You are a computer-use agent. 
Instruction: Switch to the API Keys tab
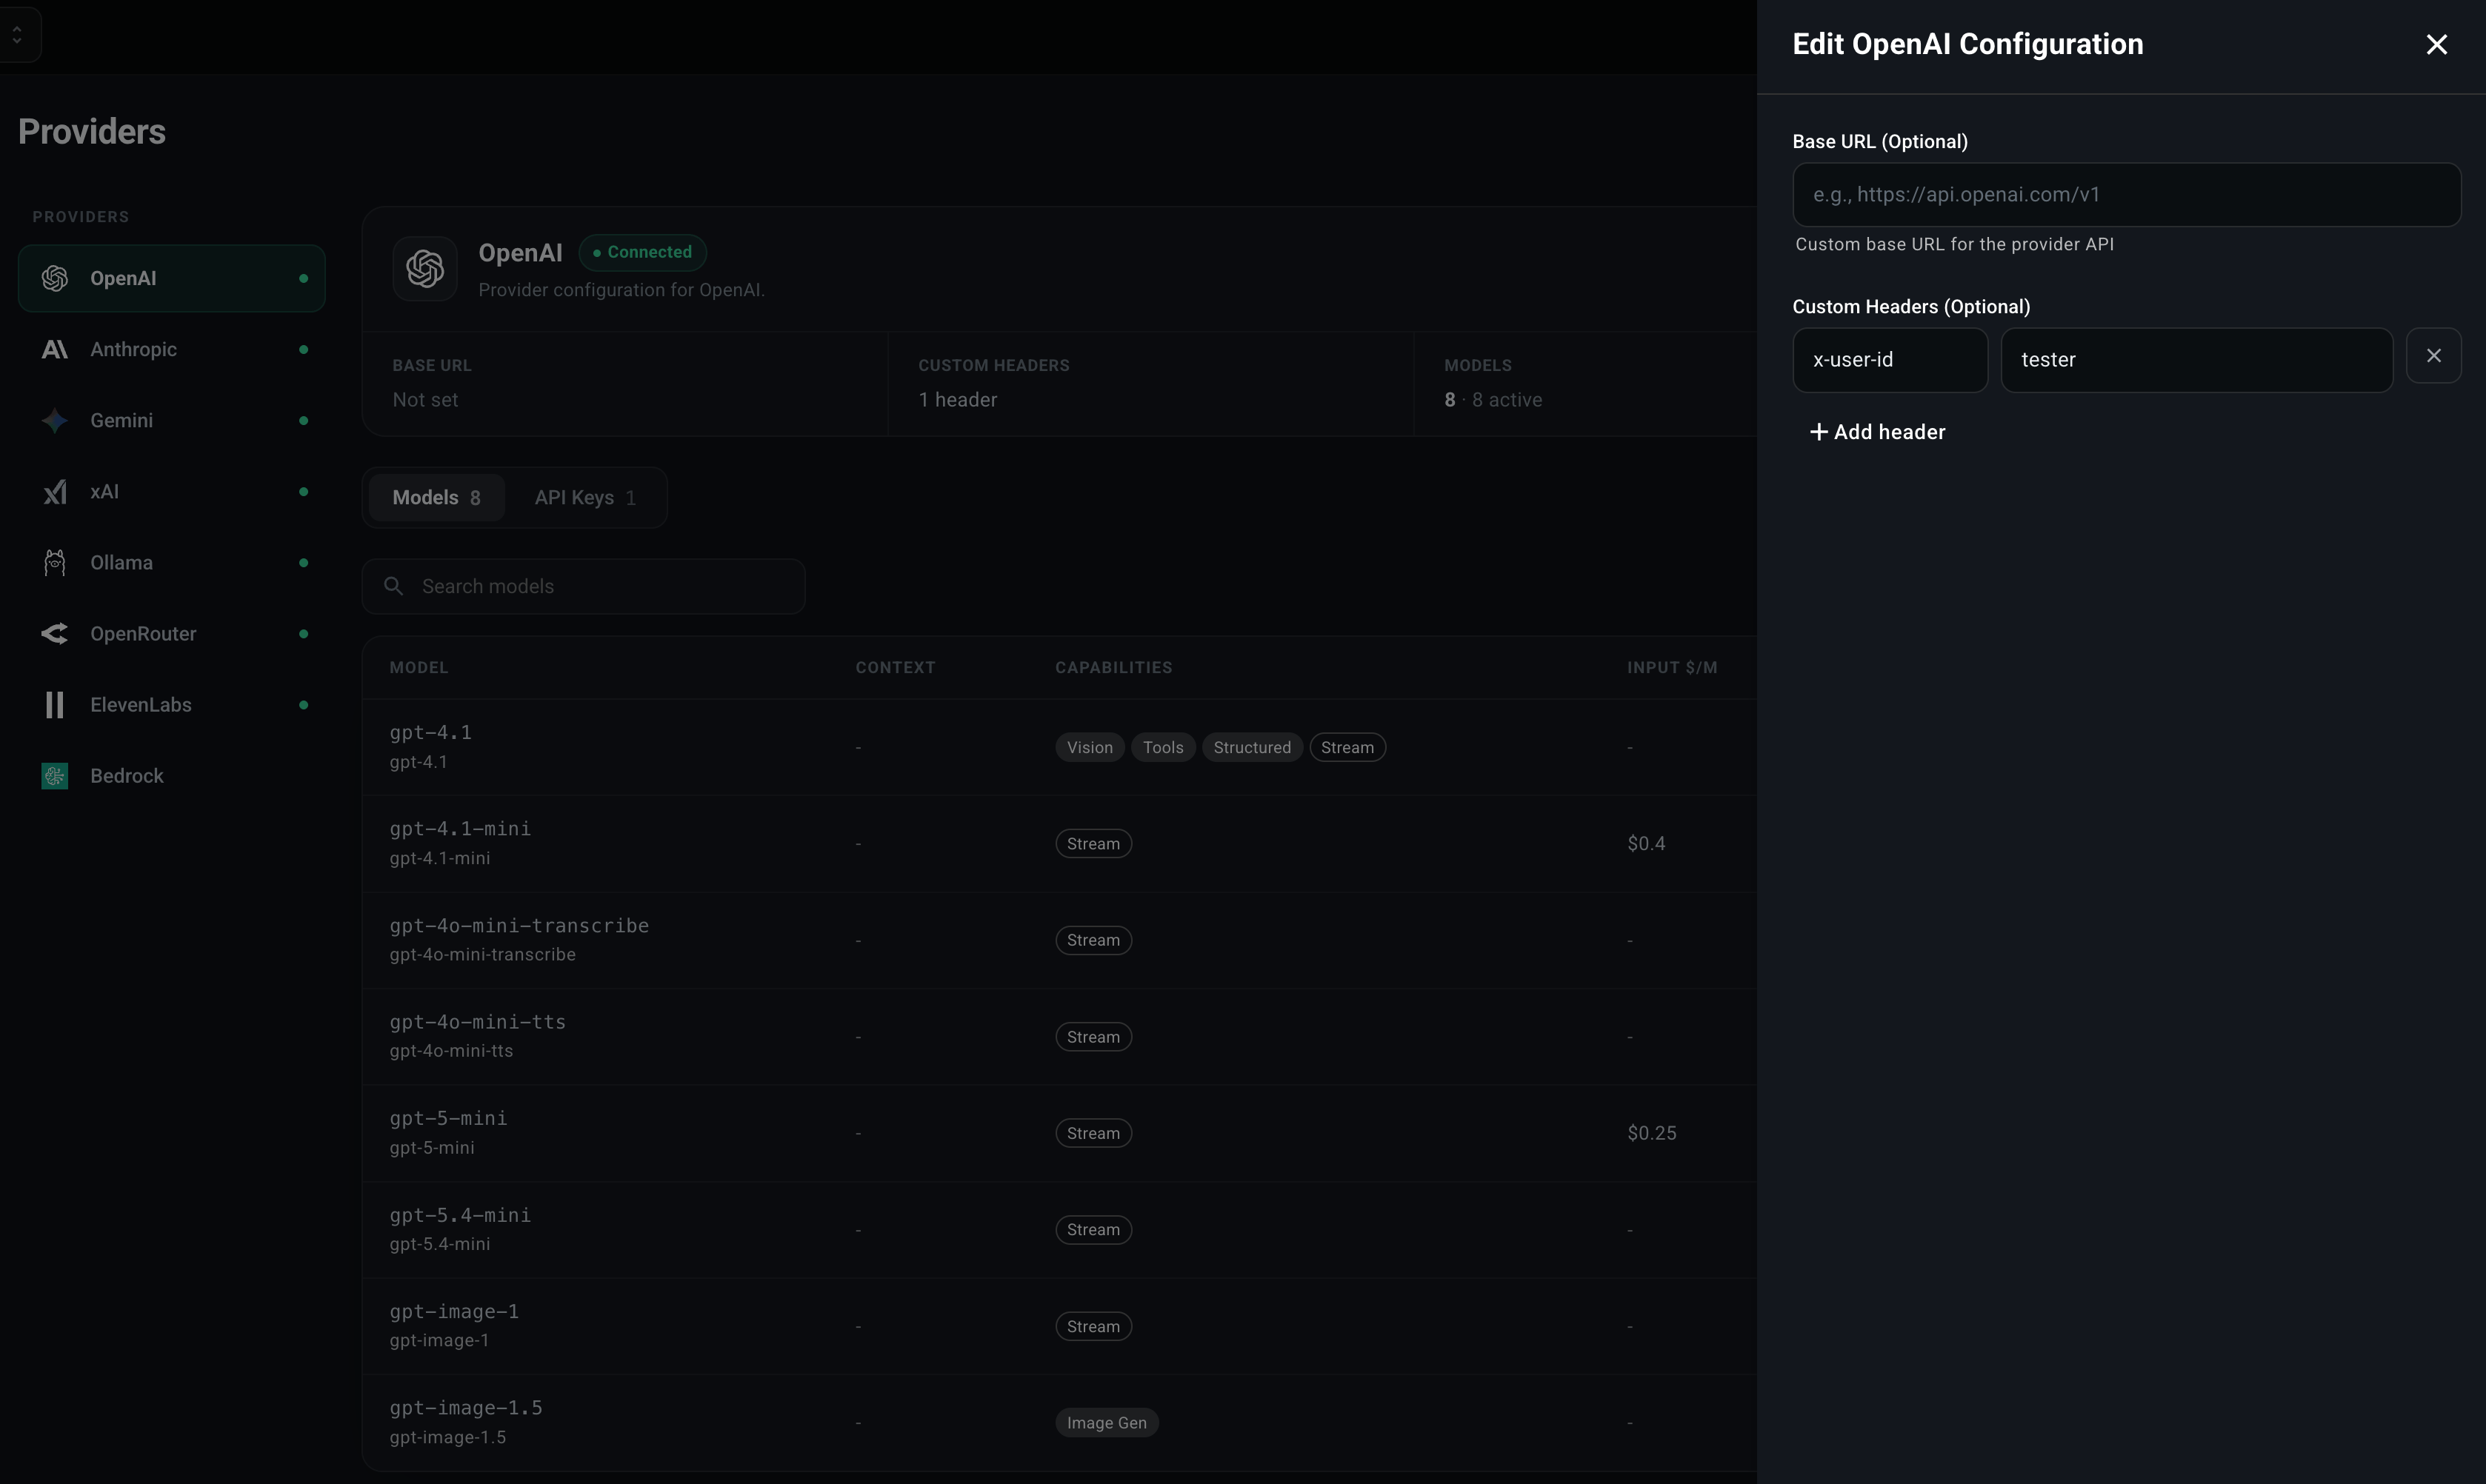585,497
